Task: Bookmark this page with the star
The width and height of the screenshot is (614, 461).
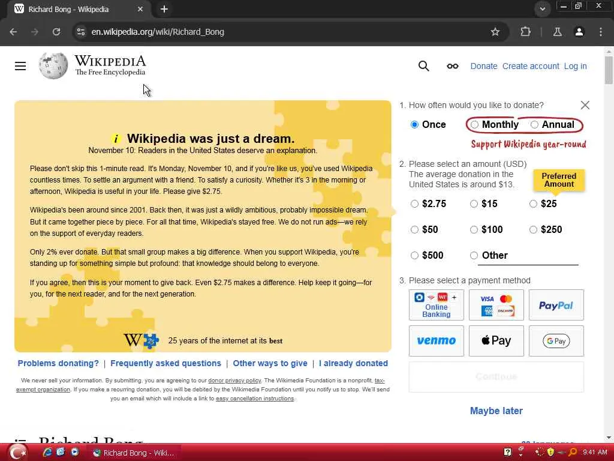Action: [x=495, y=32]
